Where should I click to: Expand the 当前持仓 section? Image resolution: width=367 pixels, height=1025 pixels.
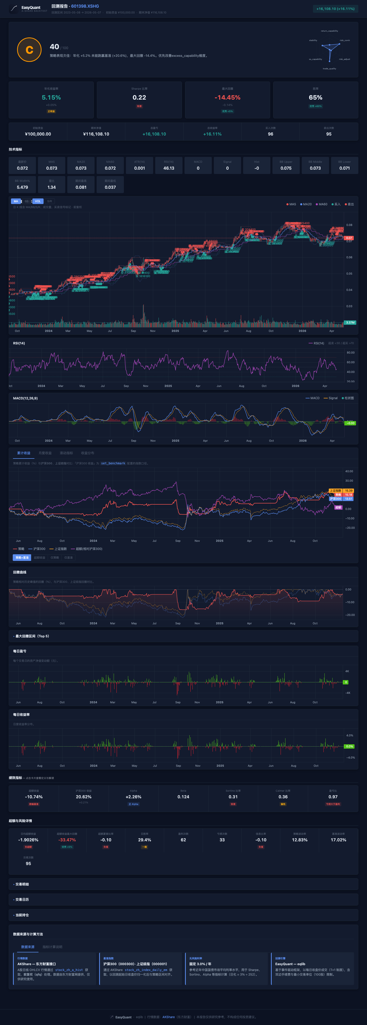183,915
